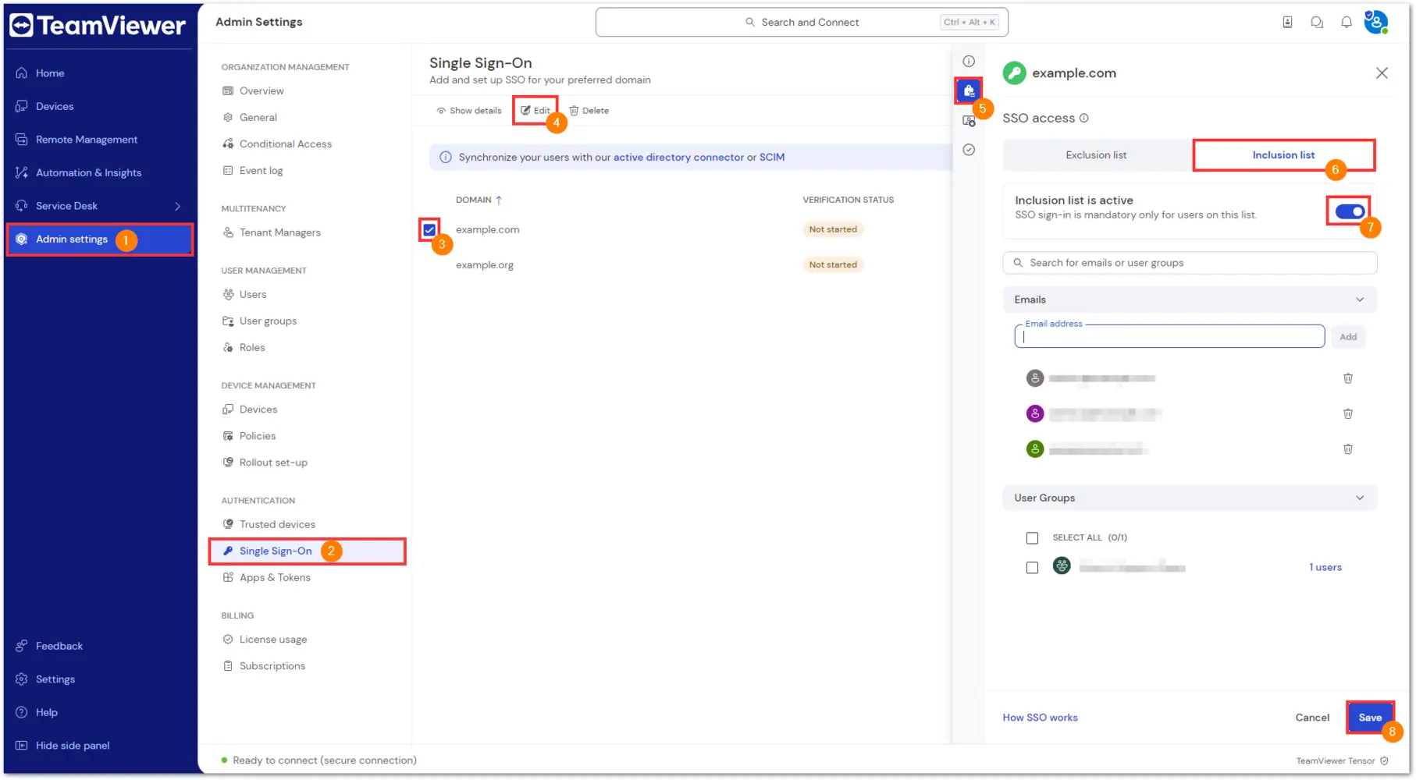
Task: Click the Email address input field
Action: point(1169,337)
